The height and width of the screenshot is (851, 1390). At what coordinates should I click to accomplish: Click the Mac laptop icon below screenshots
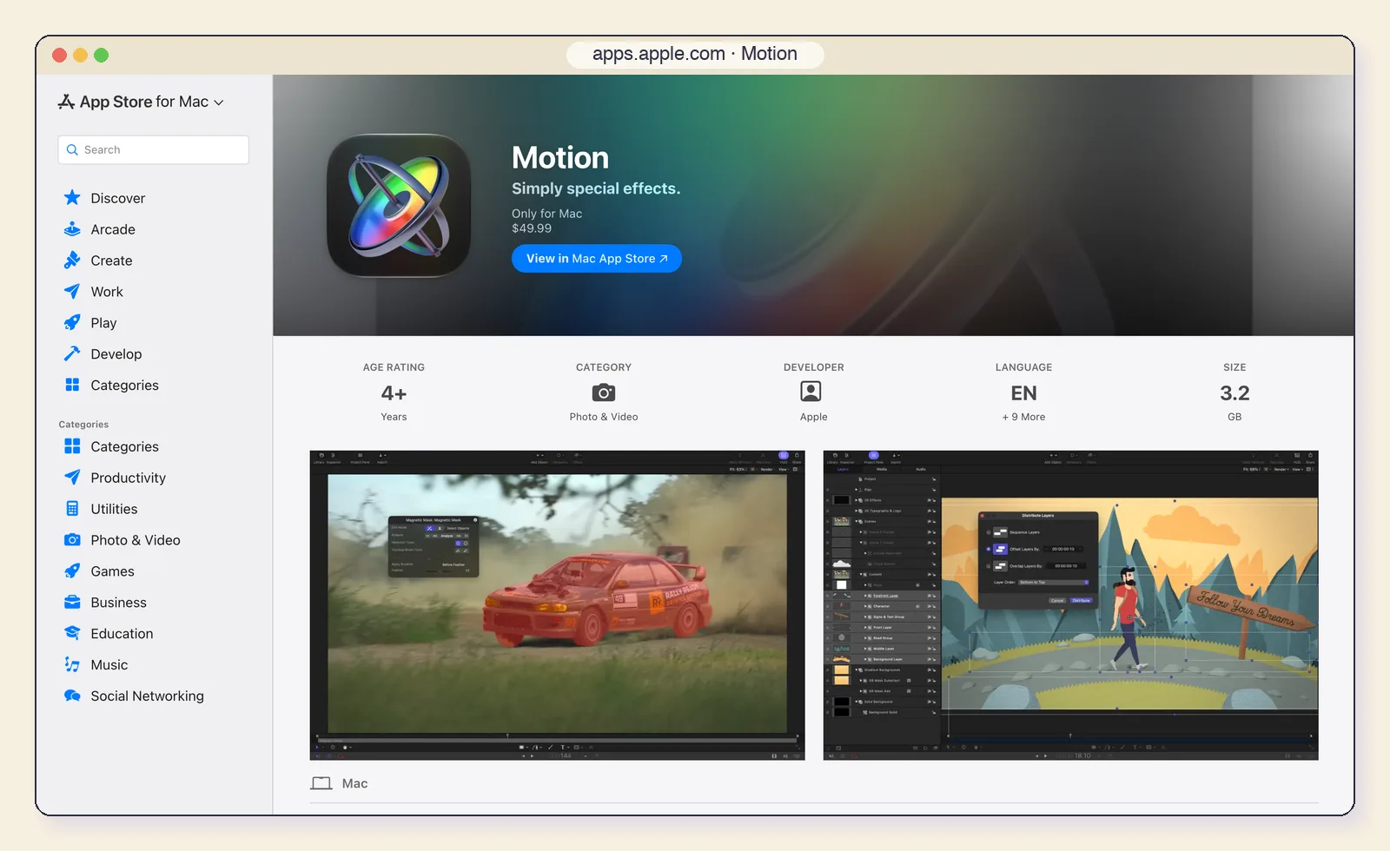[321, 783]
